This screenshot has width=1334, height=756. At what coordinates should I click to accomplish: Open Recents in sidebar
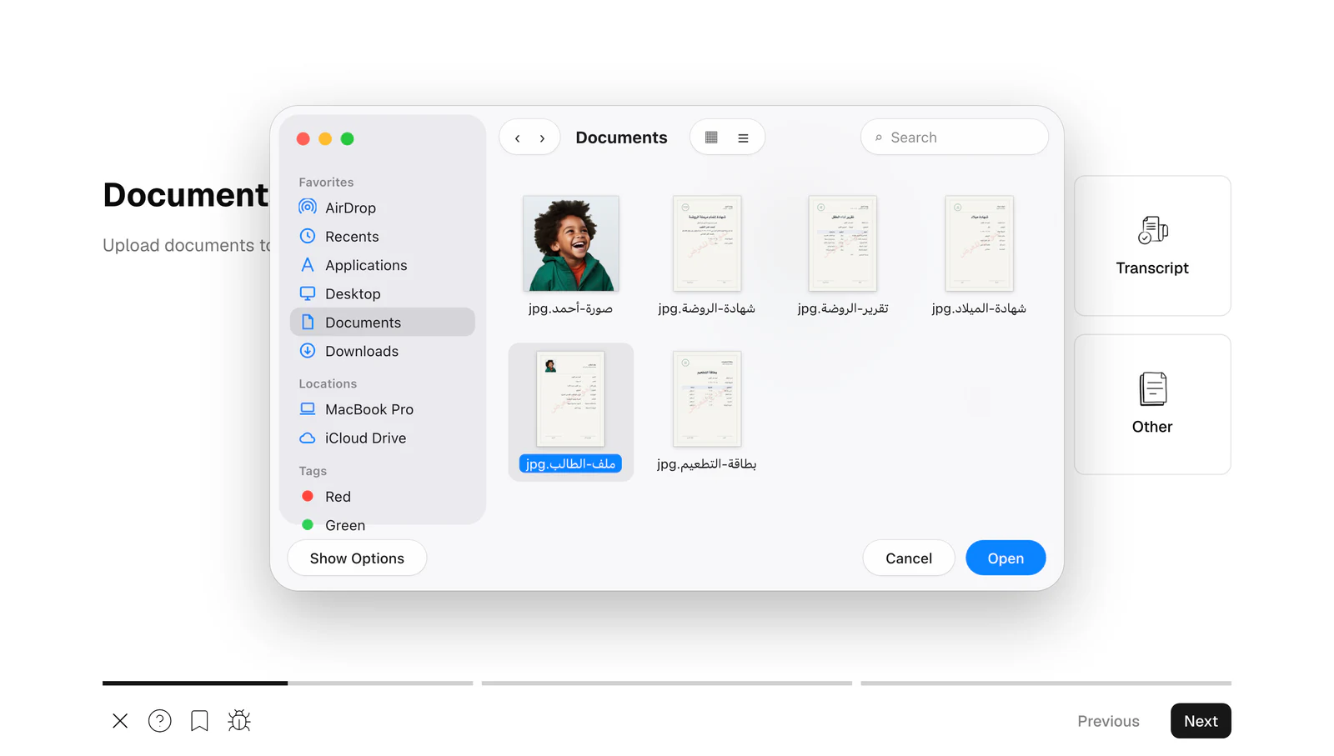(383, 237)
